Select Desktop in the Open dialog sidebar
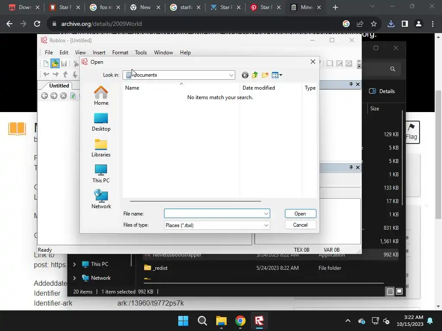Viewport: 442px width, 331px height. (101, 122)
